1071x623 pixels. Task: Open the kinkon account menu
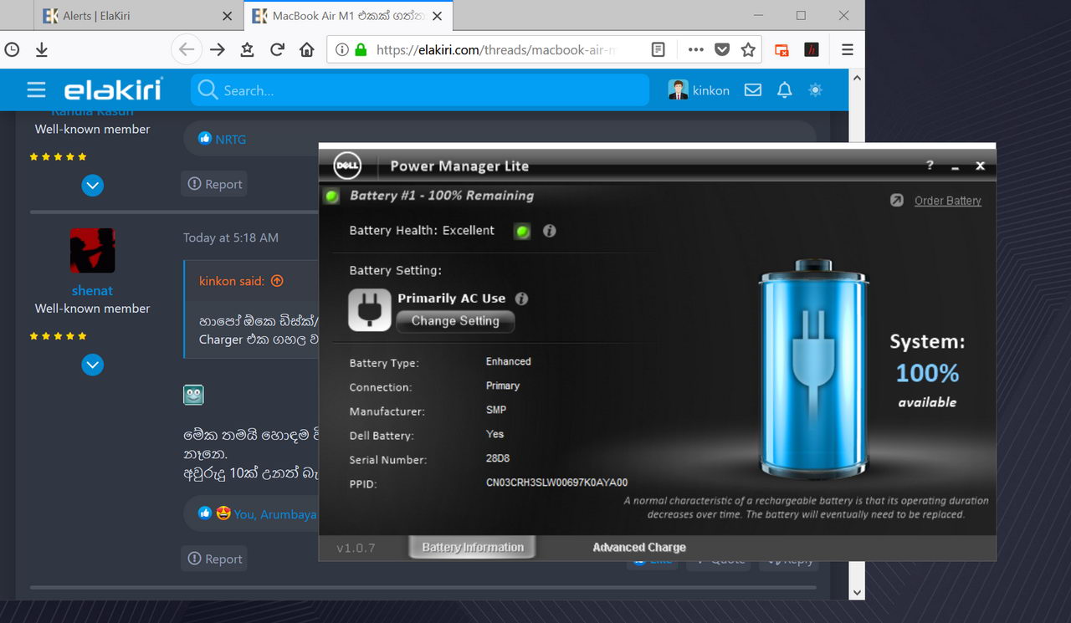click(x=699, y=90)
